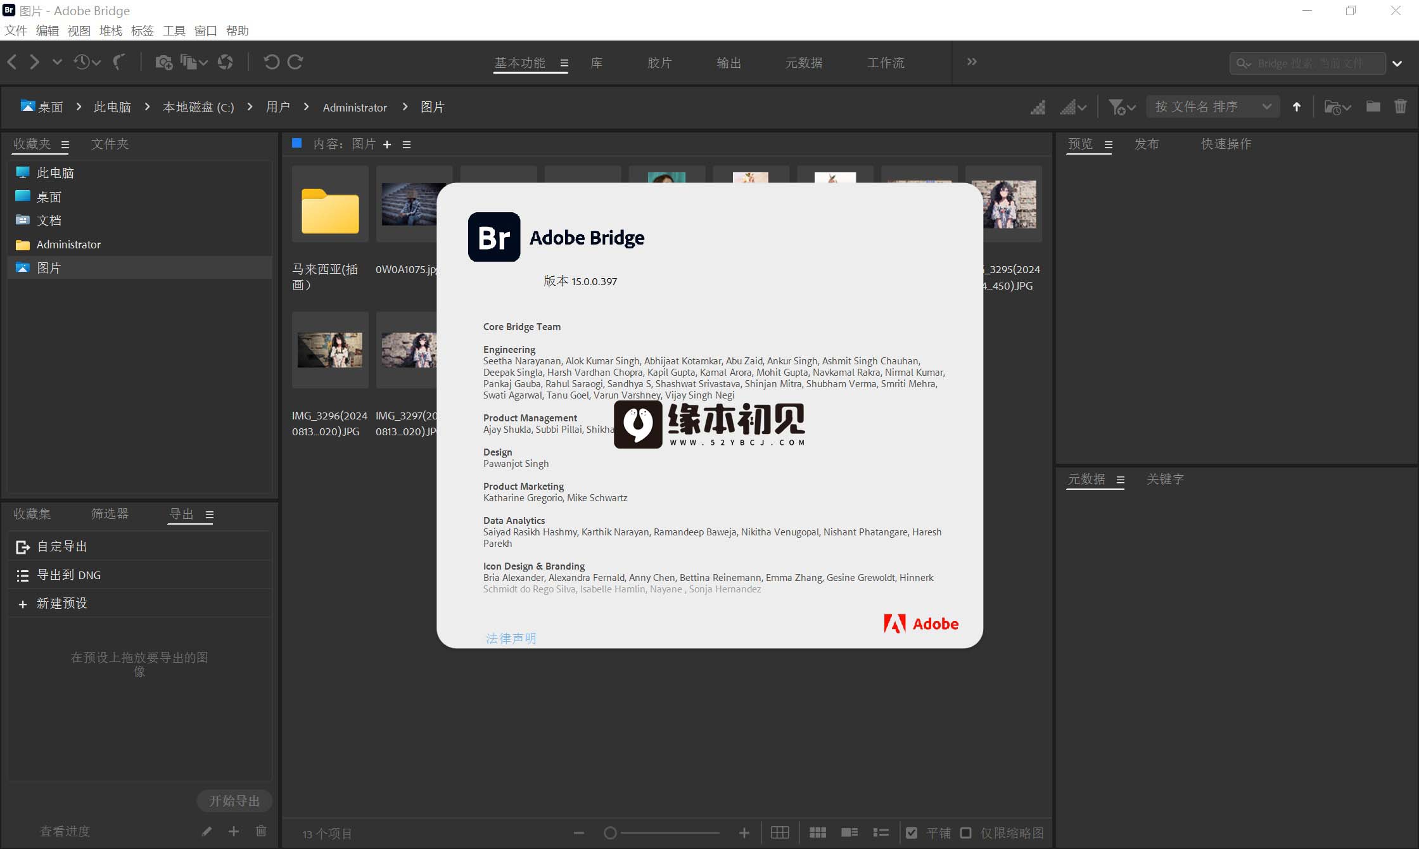1419x849 pixels.
Task: Toggle the 平铺 tile checkbox
Action: pyautogui.click(x=912, y=833)
